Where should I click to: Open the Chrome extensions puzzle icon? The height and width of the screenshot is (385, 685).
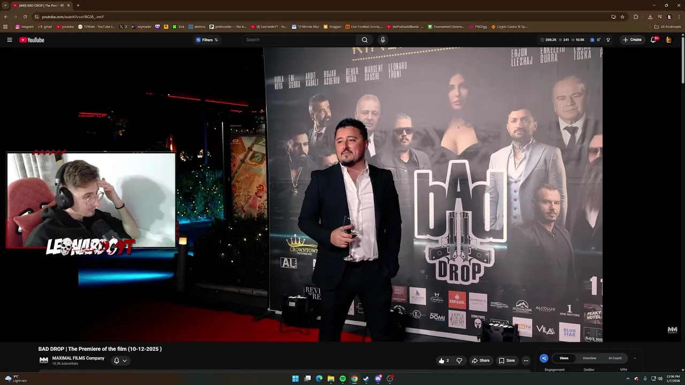636,17
